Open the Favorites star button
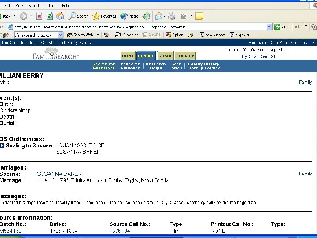Image resolution: width=317 pixels, height=238 pixels. (x=104, y=16)
